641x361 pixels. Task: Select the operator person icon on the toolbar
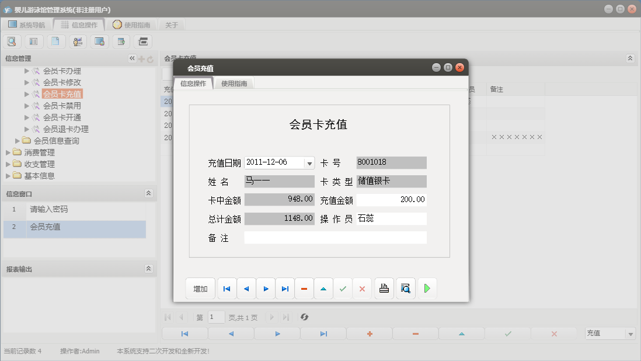pyautogui.click(x=78, y=41)
